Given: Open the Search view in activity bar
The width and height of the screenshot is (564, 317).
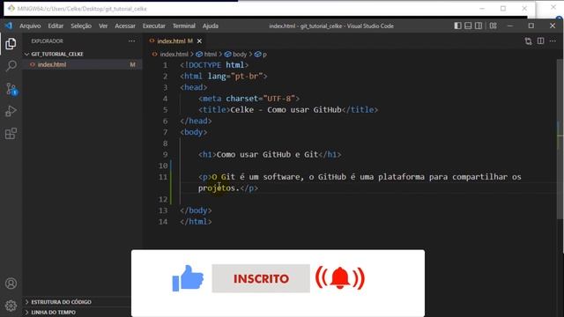Looking at the screenshot, I should (x=11, y=66).
